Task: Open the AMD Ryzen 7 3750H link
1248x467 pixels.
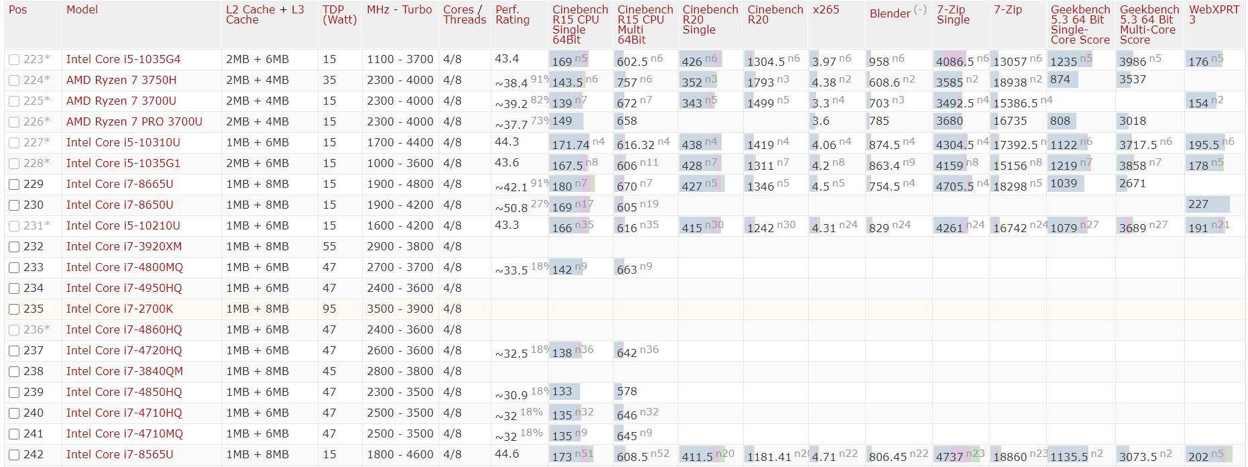Action: pos(121,80)
